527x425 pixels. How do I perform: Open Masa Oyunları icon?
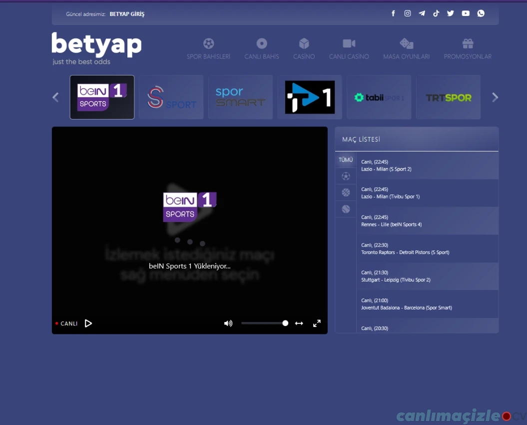[x=406, y=43]
